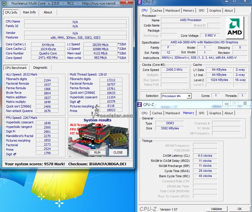
Task: Click the ALU Brute force score 2804
Action: point(47,93)
